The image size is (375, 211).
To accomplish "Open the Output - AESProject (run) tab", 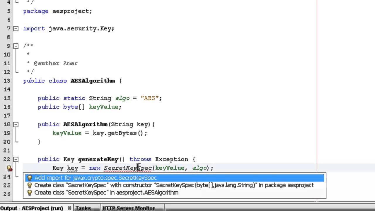I will [32, 208].
